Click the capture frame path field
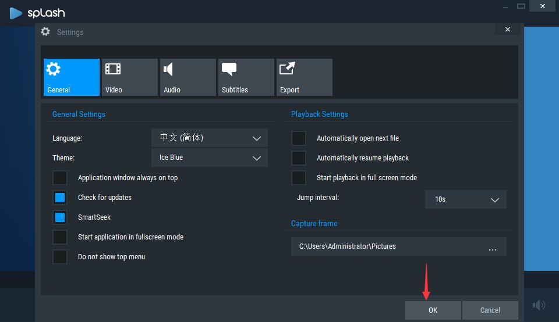The width and height of the screenshot is (559, 322). pos(384,246)
